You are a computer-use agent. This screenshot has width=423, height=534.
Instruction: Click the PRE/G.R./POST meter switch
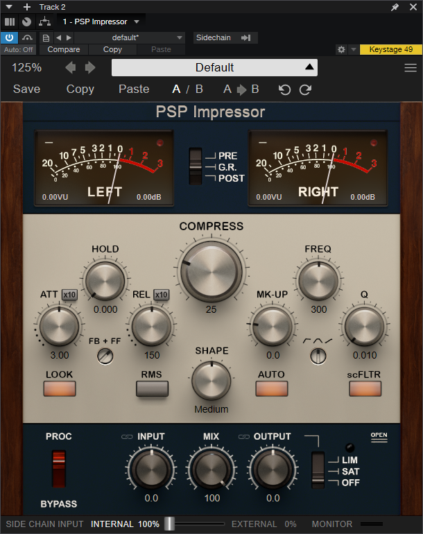click(196, 166)
